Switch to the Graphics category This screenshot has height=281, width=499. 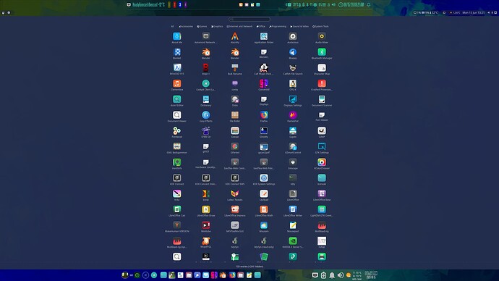[217, 27]
